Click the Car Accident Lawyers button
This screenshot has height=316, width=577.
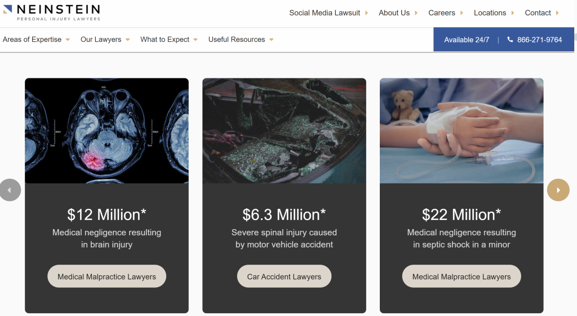click(x=284, y=276)
